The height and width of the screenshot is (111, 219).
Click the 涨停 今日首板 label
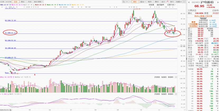click(193, 23)
